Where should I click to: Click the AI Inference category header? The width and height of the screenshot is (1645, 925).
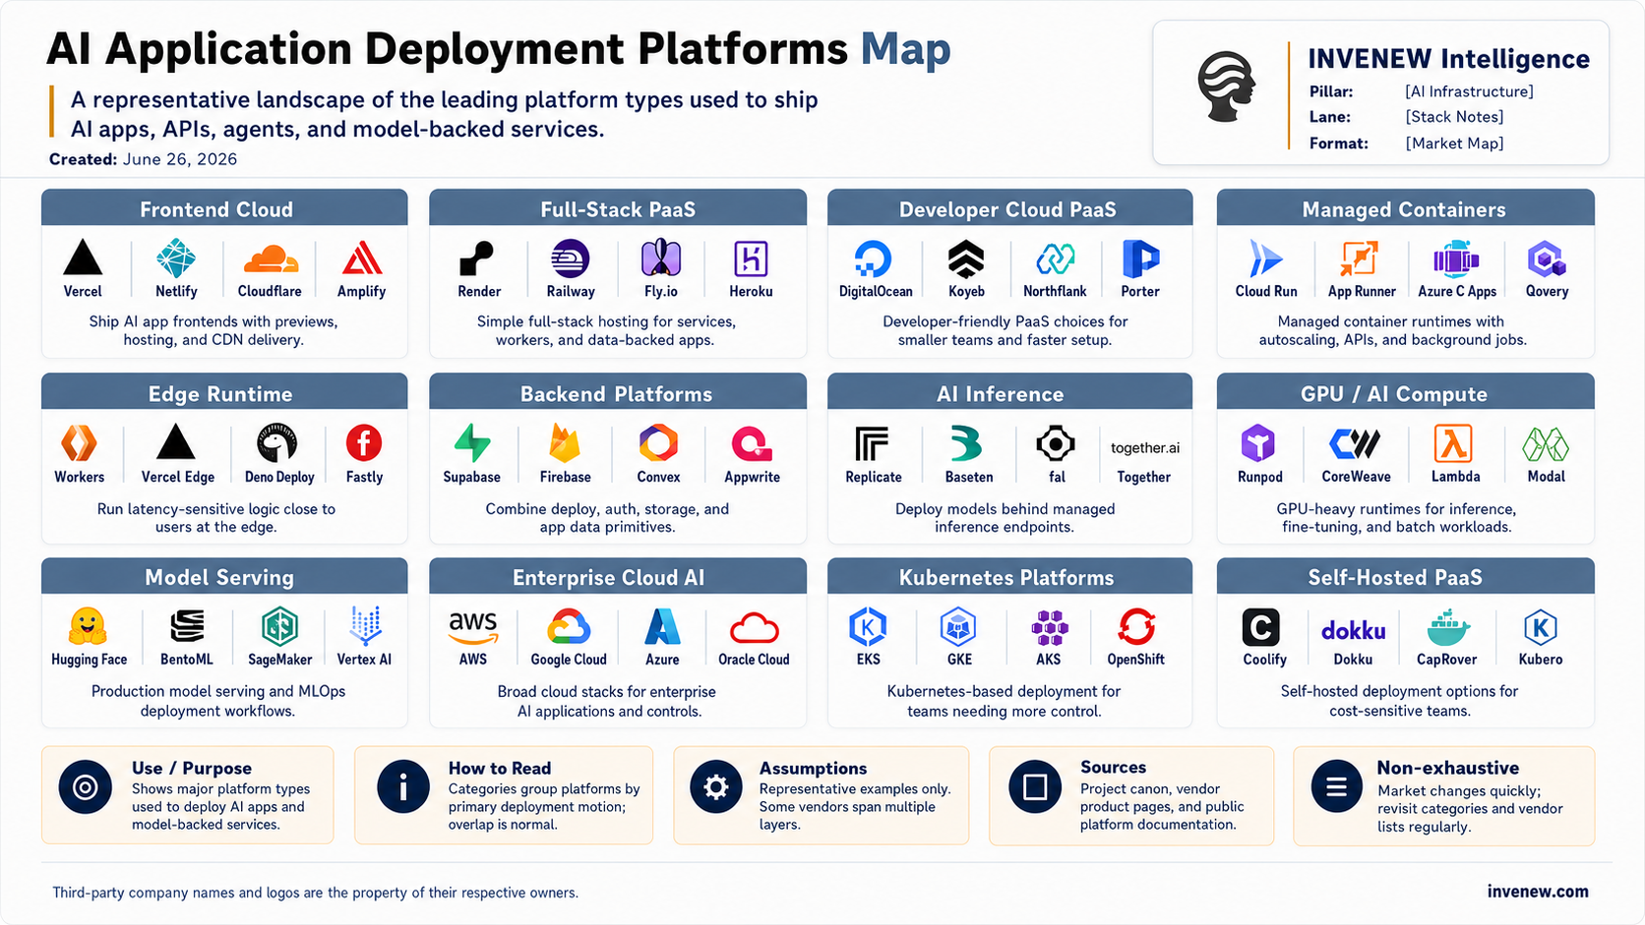(x=1009, y=392)
